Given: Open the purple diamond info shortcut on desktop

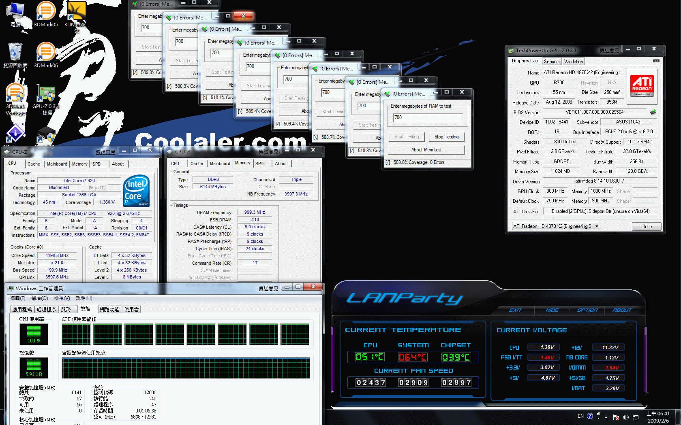Looking at the screenshot, I should point(15,134).
